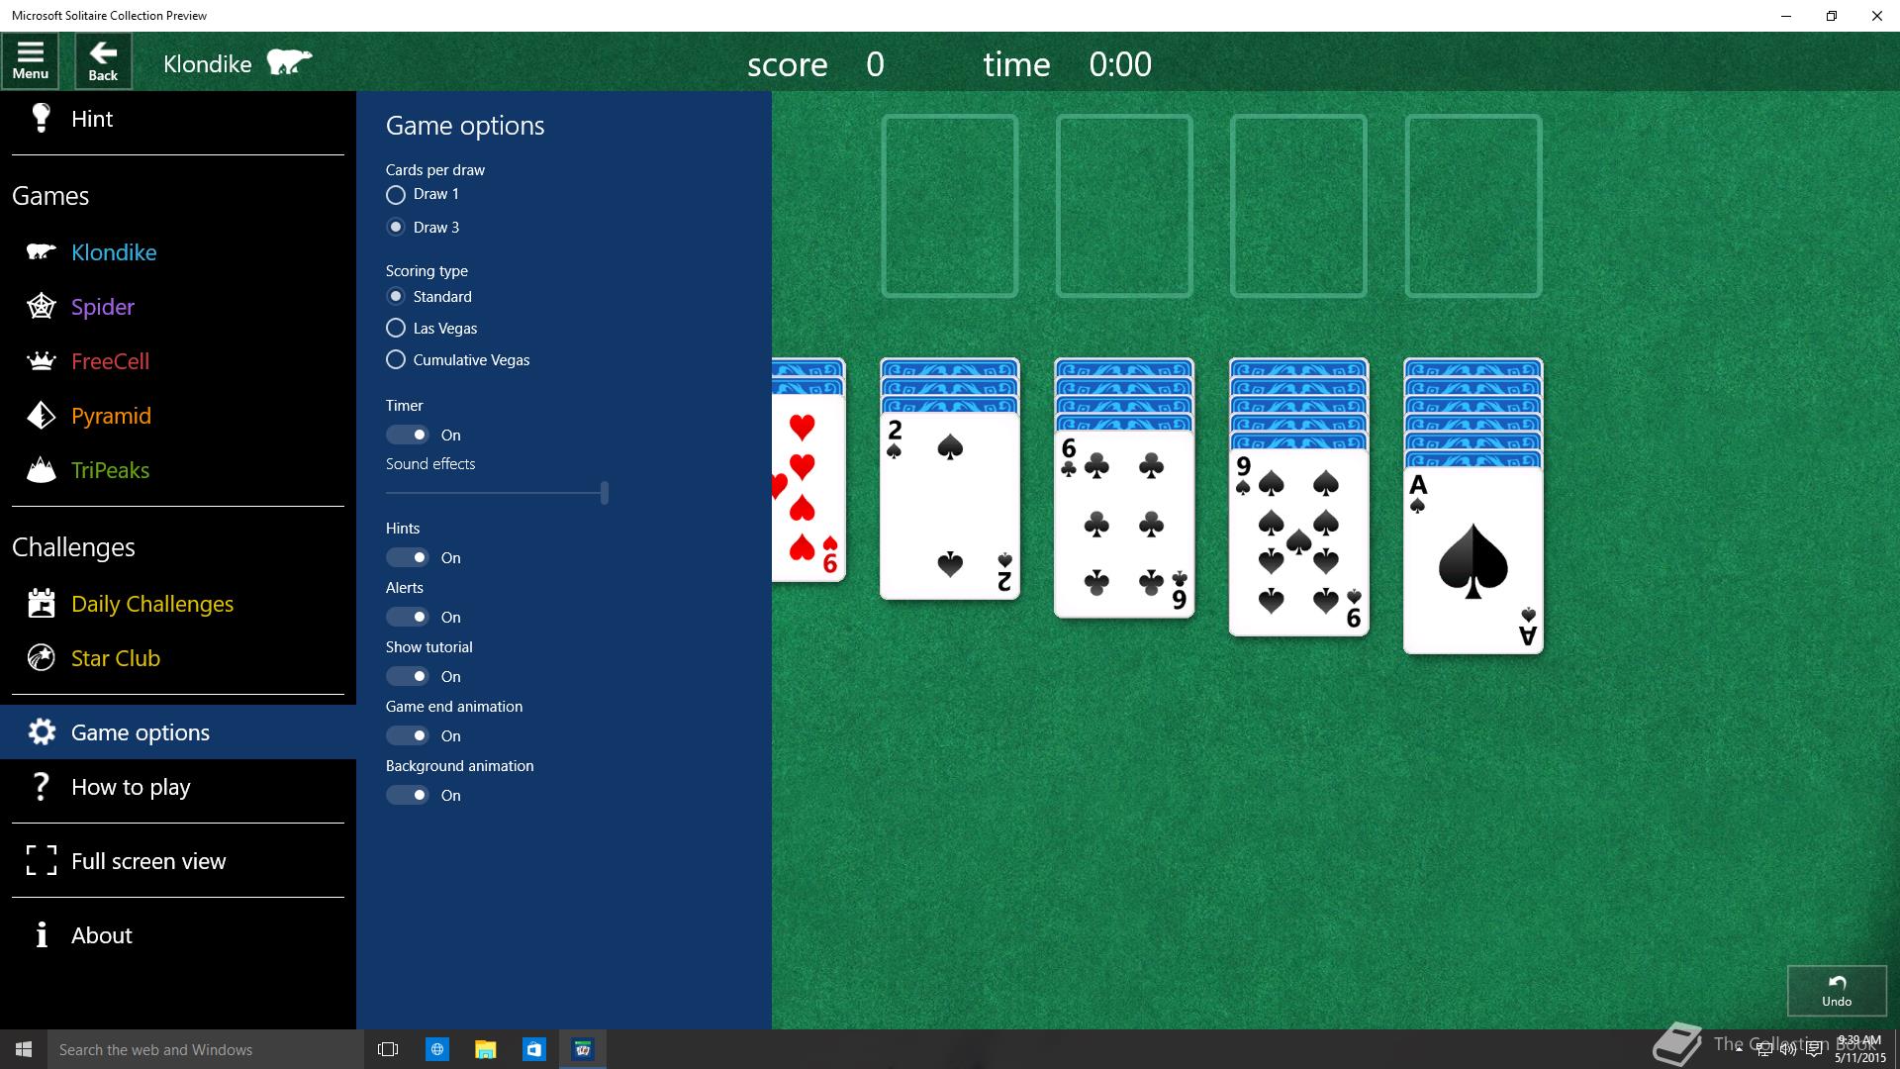
Task: Open the Windows Start menu
Action: 24,1049
